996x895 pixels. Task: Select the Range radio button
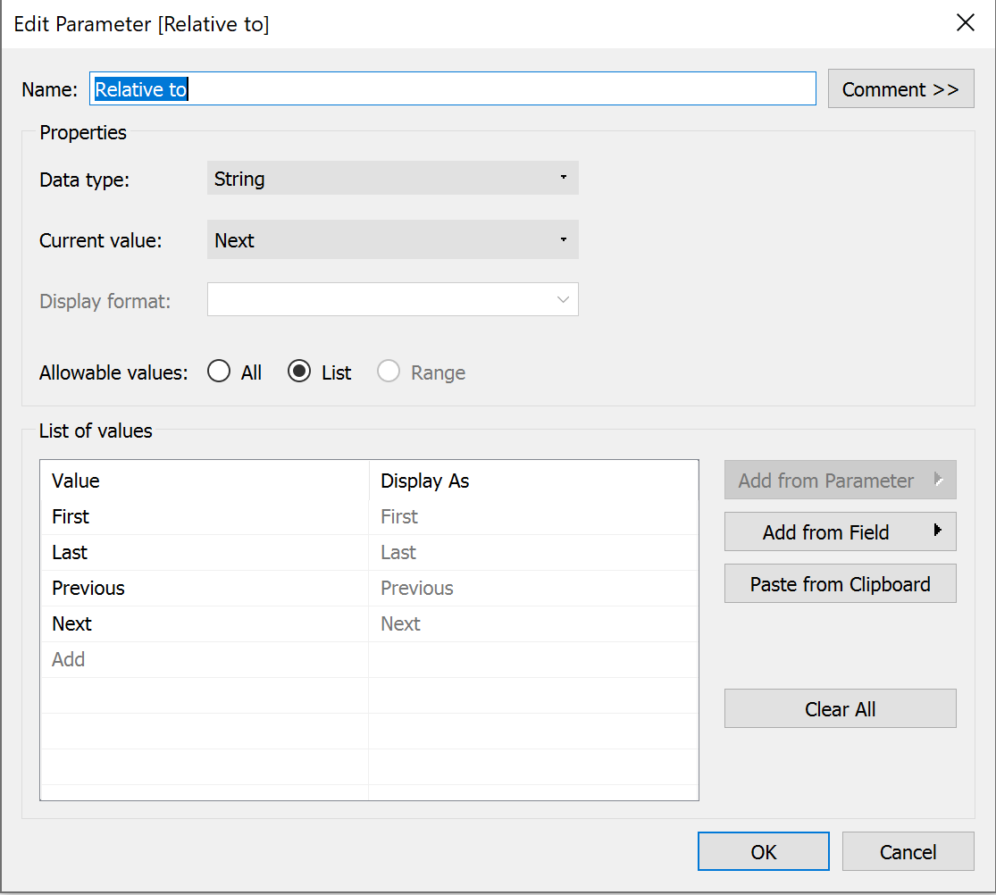[389, 372]
